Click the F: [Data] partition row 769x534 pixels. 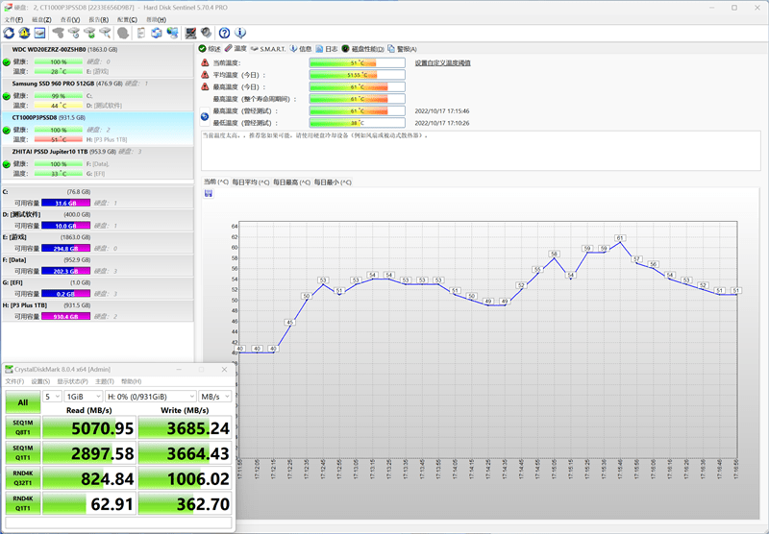[x=98, y=265]
